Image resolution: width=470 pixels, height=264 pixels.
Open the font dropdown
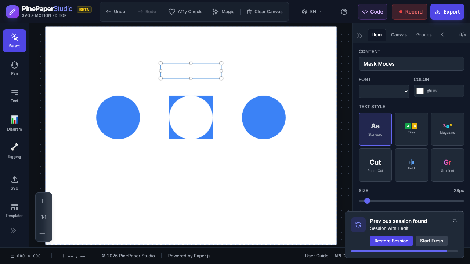[384, 91]
